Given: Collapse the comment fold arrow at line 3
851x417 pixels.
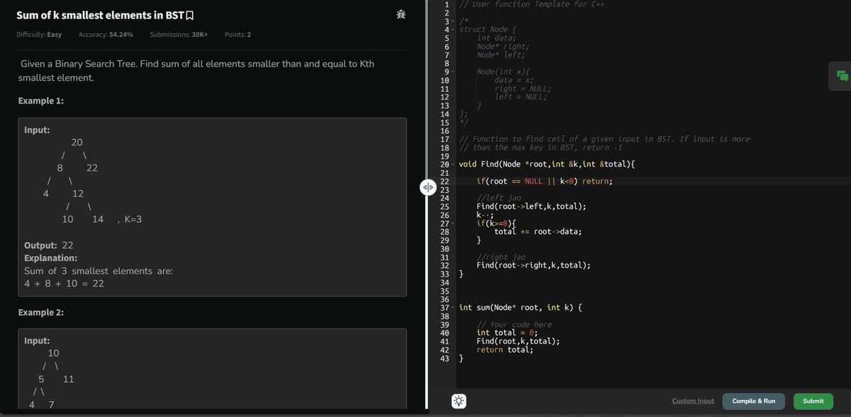Looking at the screenshot, I should pos(451,22).
